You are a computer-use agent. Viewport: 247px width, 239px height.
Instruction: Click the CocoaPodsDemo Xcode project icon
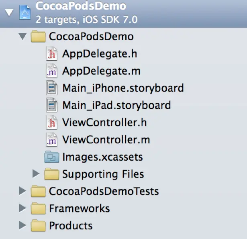pos(24,12)
